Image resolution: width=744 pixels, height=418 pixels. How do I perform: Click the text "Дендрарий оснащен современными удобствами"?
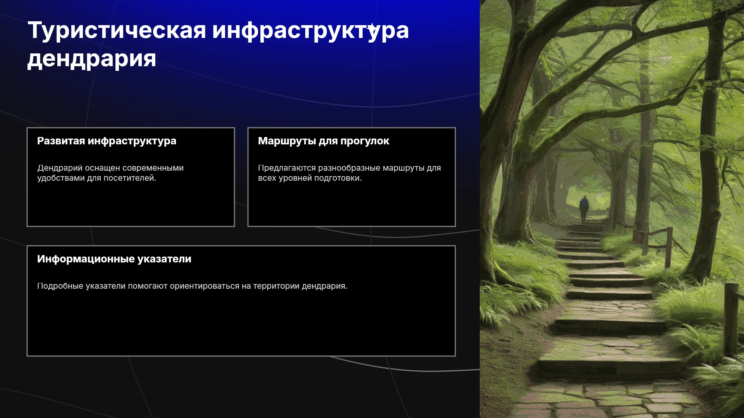pos(110,173)
